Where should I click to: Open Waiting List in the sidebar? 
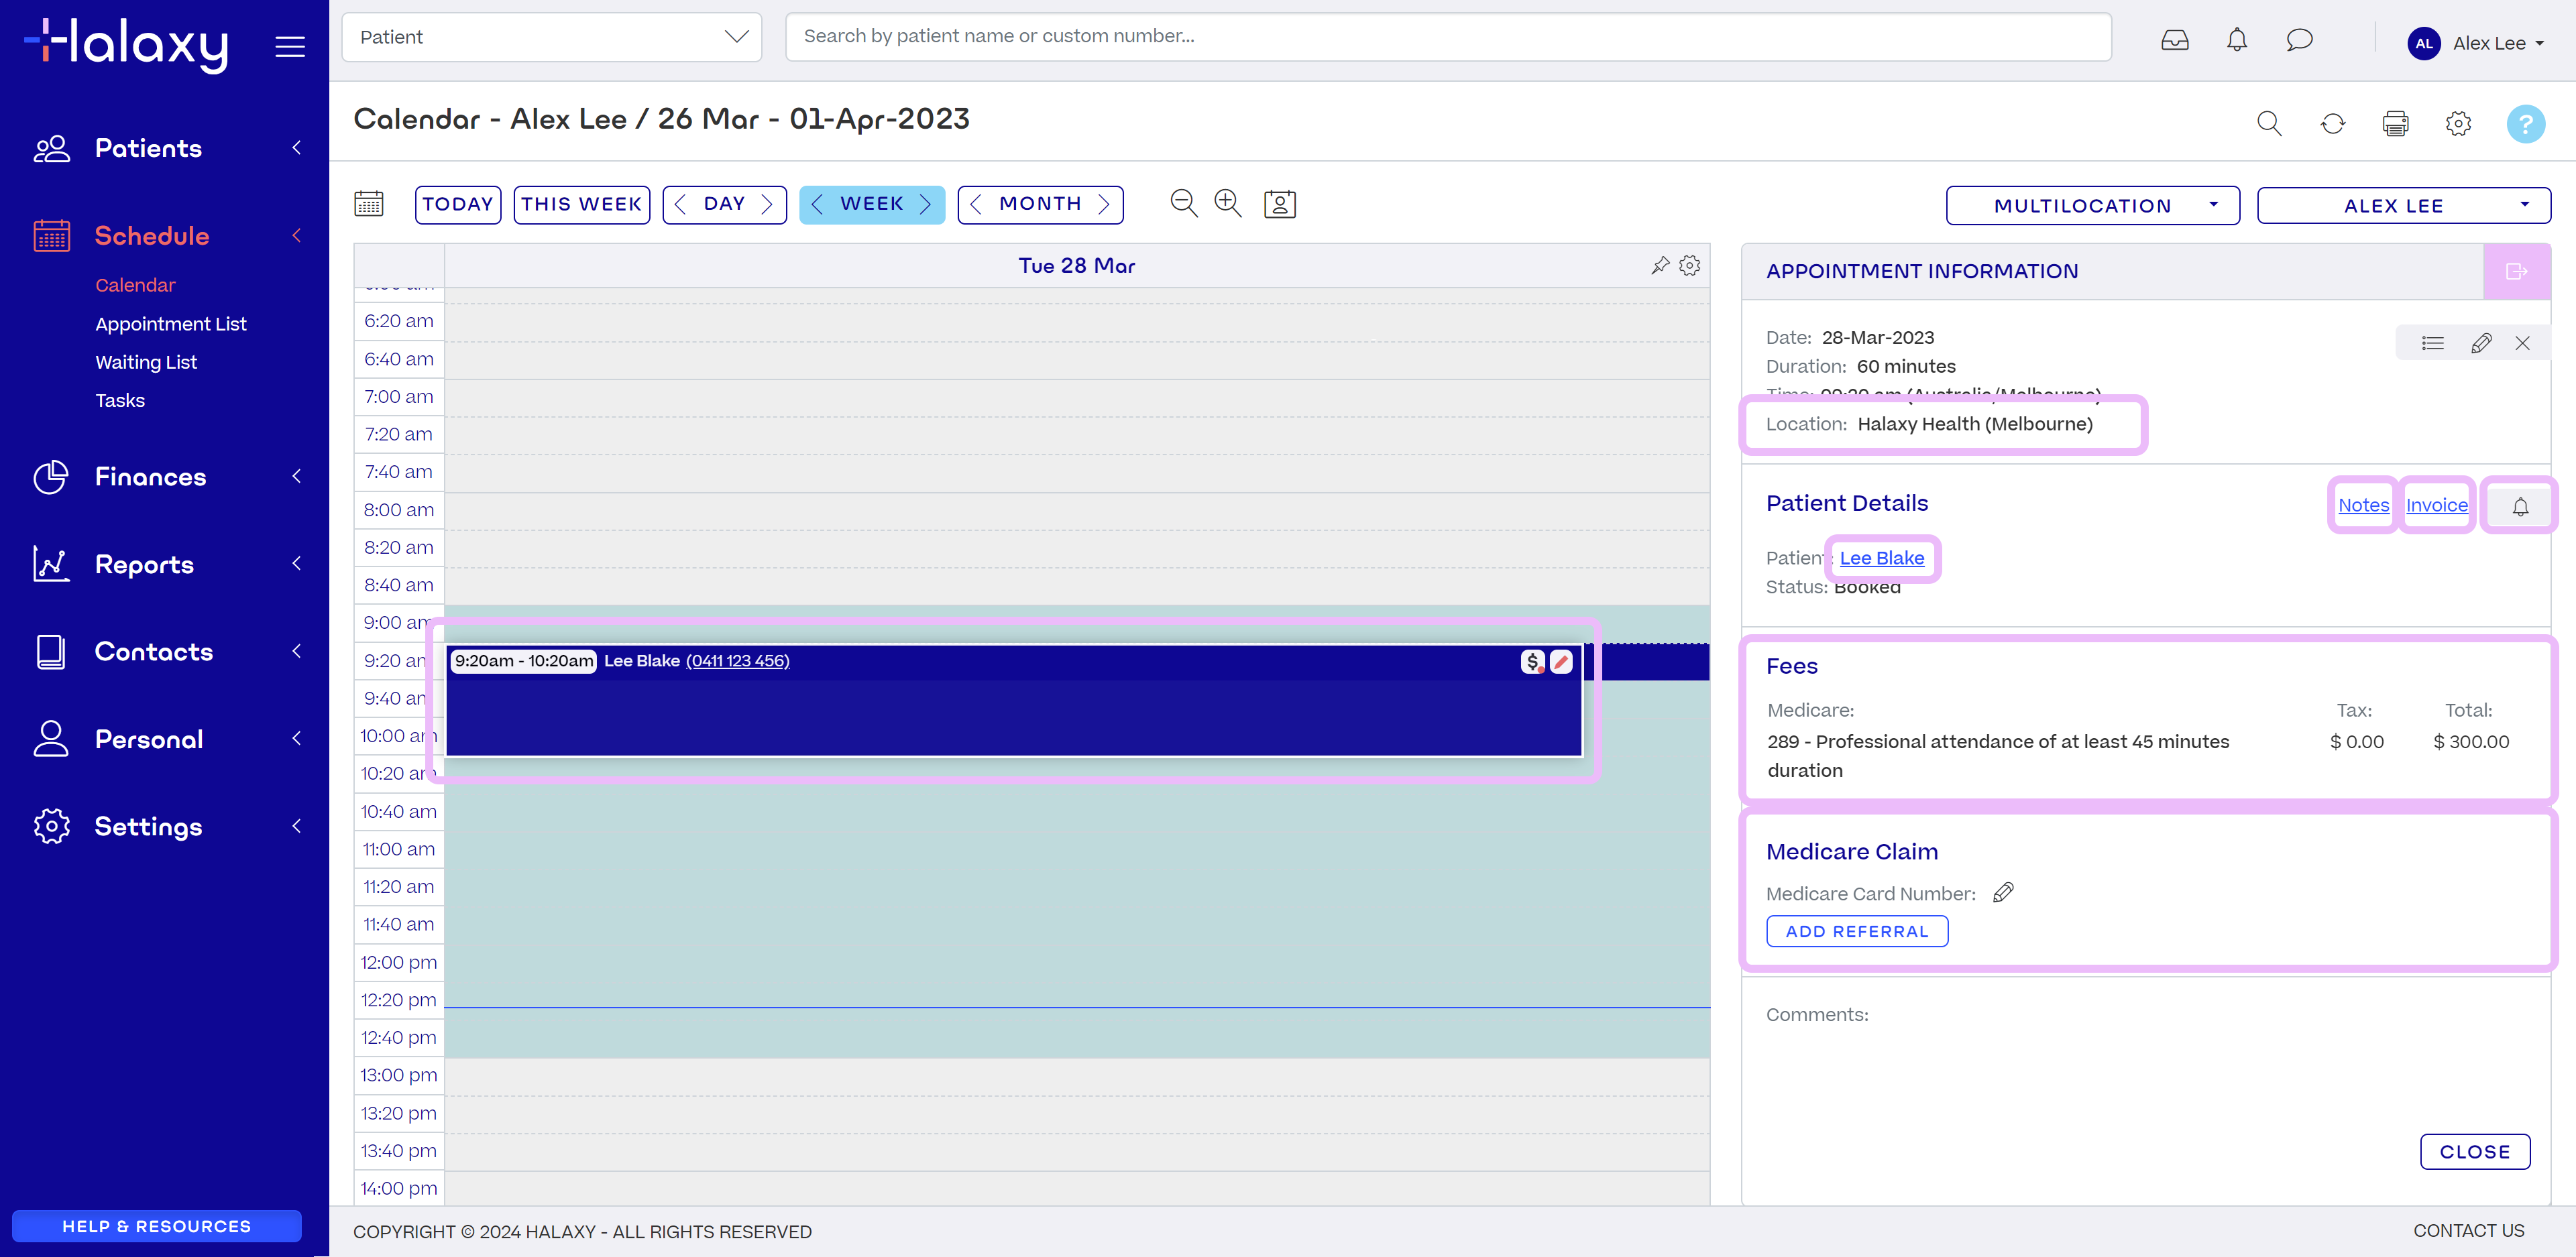[146, 362]
